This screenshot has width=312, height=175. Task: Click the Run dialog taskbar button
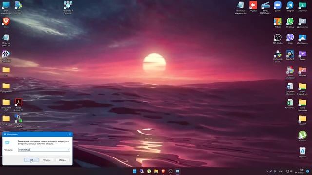click(177, 171)
